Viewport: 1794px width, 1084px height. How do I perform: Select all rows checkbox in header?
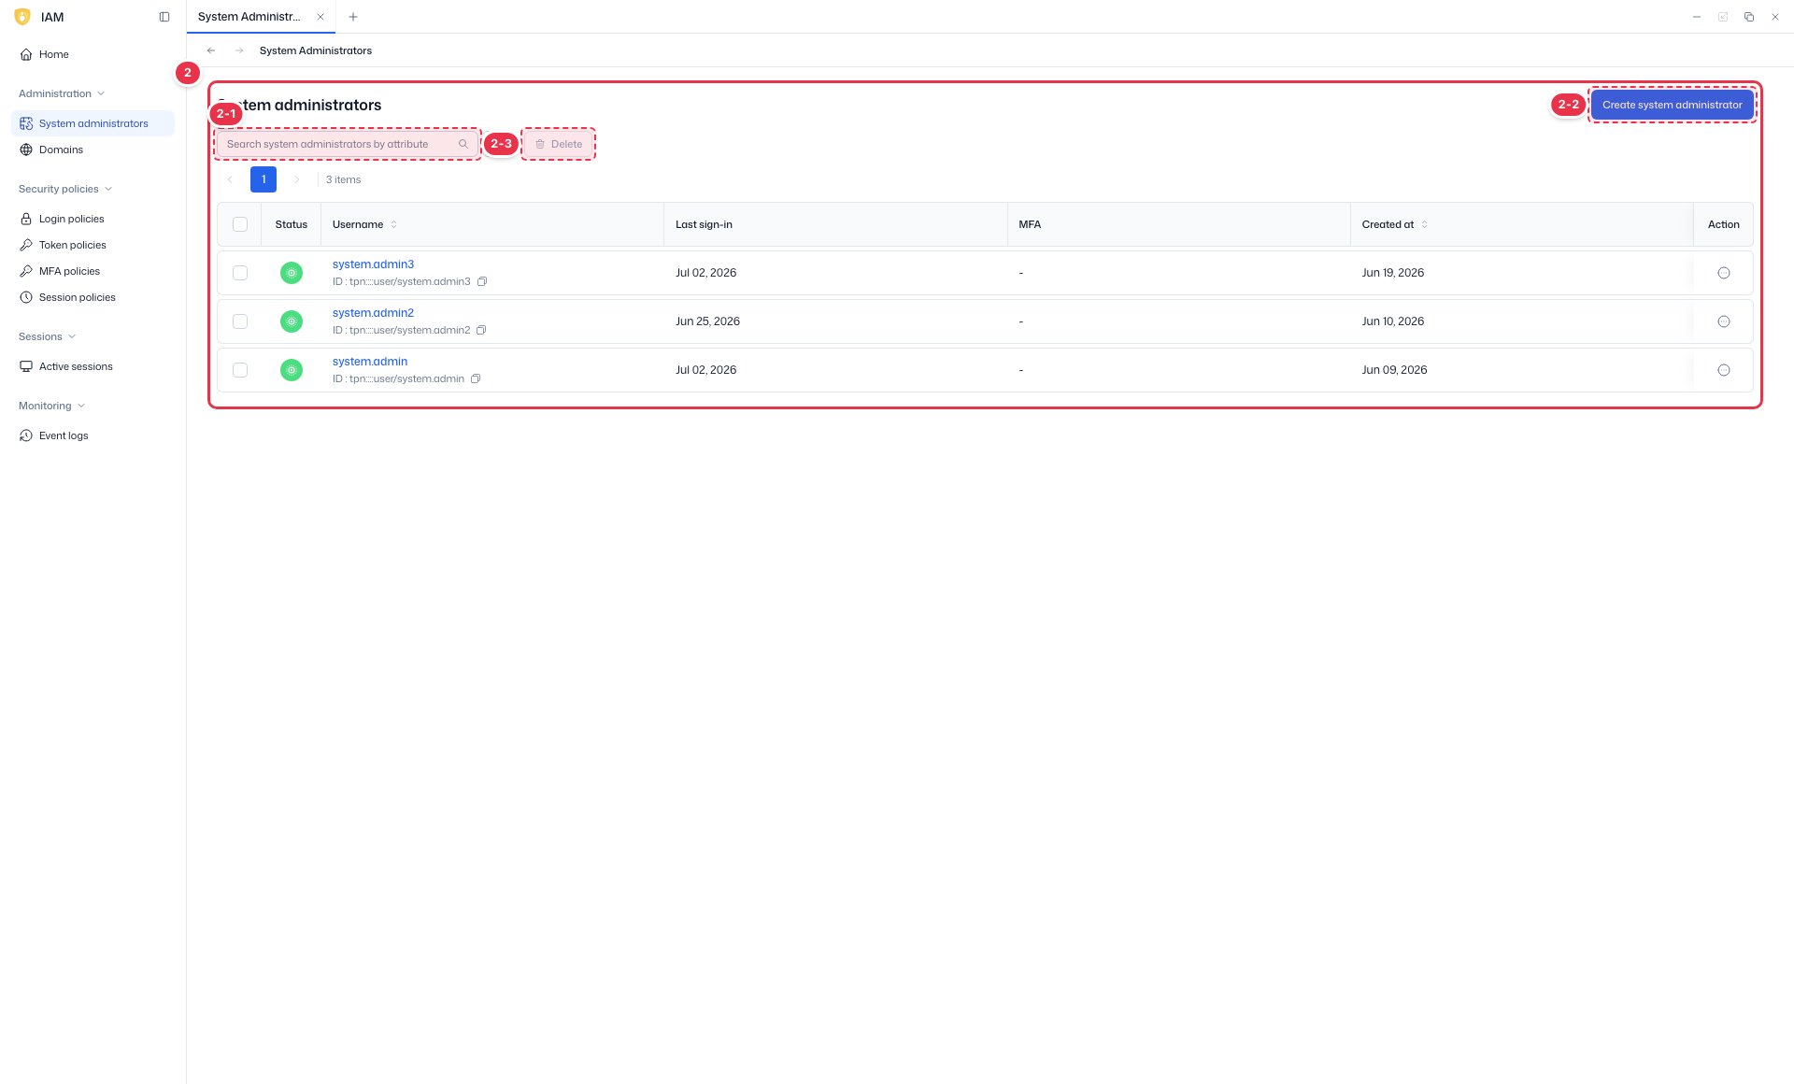tap(240, 224)
